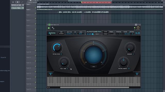Toggle the Throat switch

coord(111,34)
